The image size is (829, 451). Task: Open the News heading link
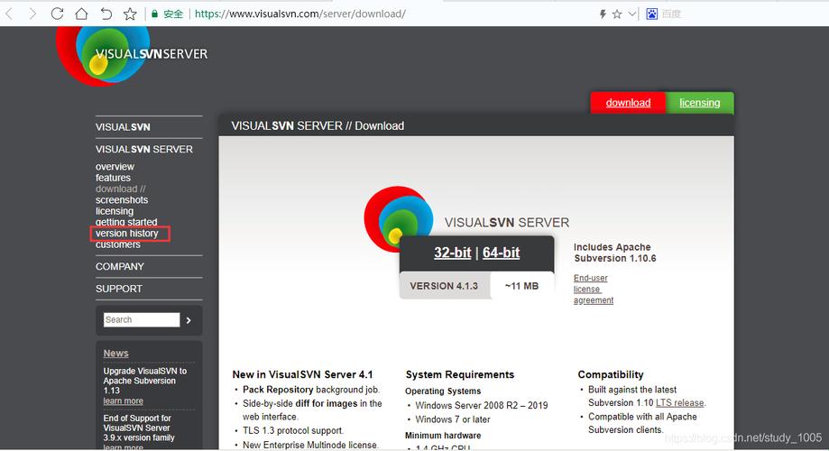coord(115,354)
